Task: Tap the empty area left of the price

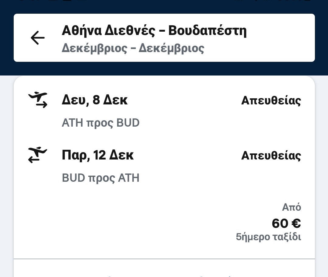Action: 122,222
